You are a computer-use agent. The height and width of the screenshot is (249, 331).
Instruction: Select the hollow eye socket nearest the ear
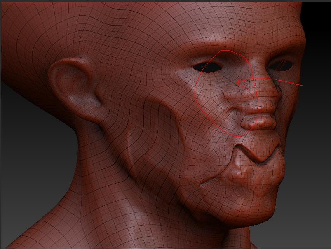[x=207, y=67]
